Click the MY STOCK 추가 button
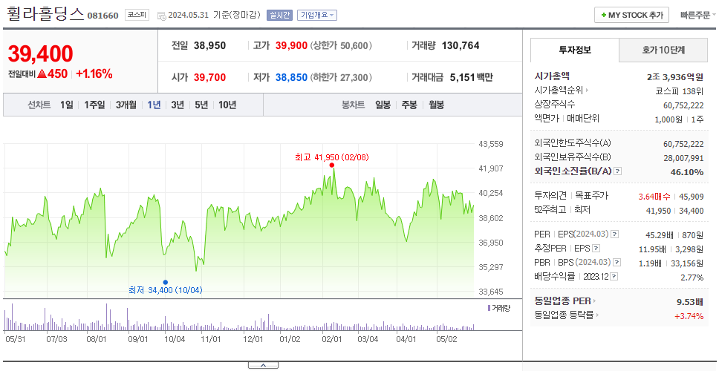719x371 pixels. (x=631, y=15)
